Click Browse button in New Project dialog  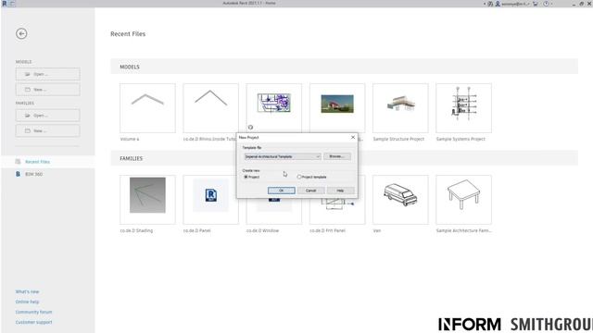pos(337,156)
